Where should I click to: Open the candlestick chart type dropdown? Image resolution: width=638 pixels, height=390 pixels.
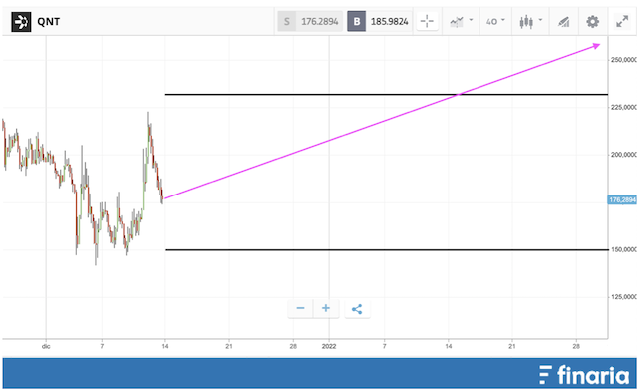[x=530, y=21]
